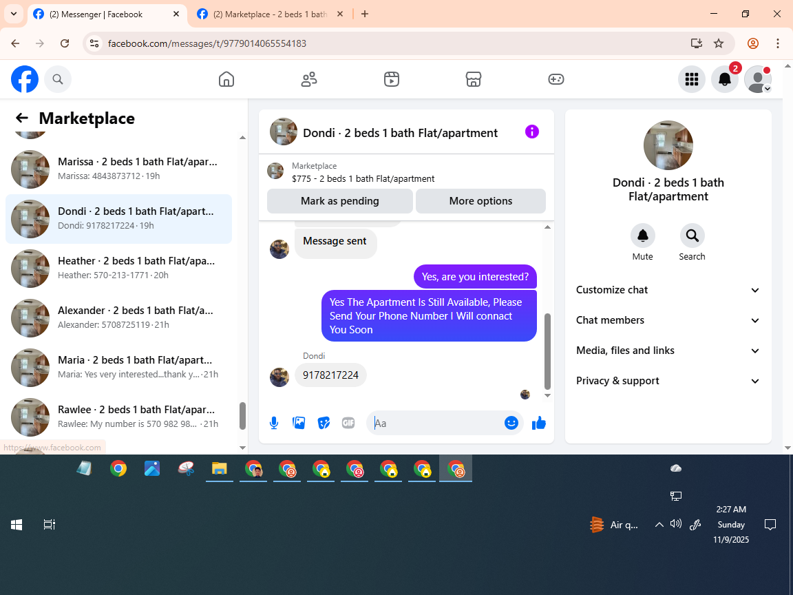Click the conversation list scrollbar thumb

(242, 415)
